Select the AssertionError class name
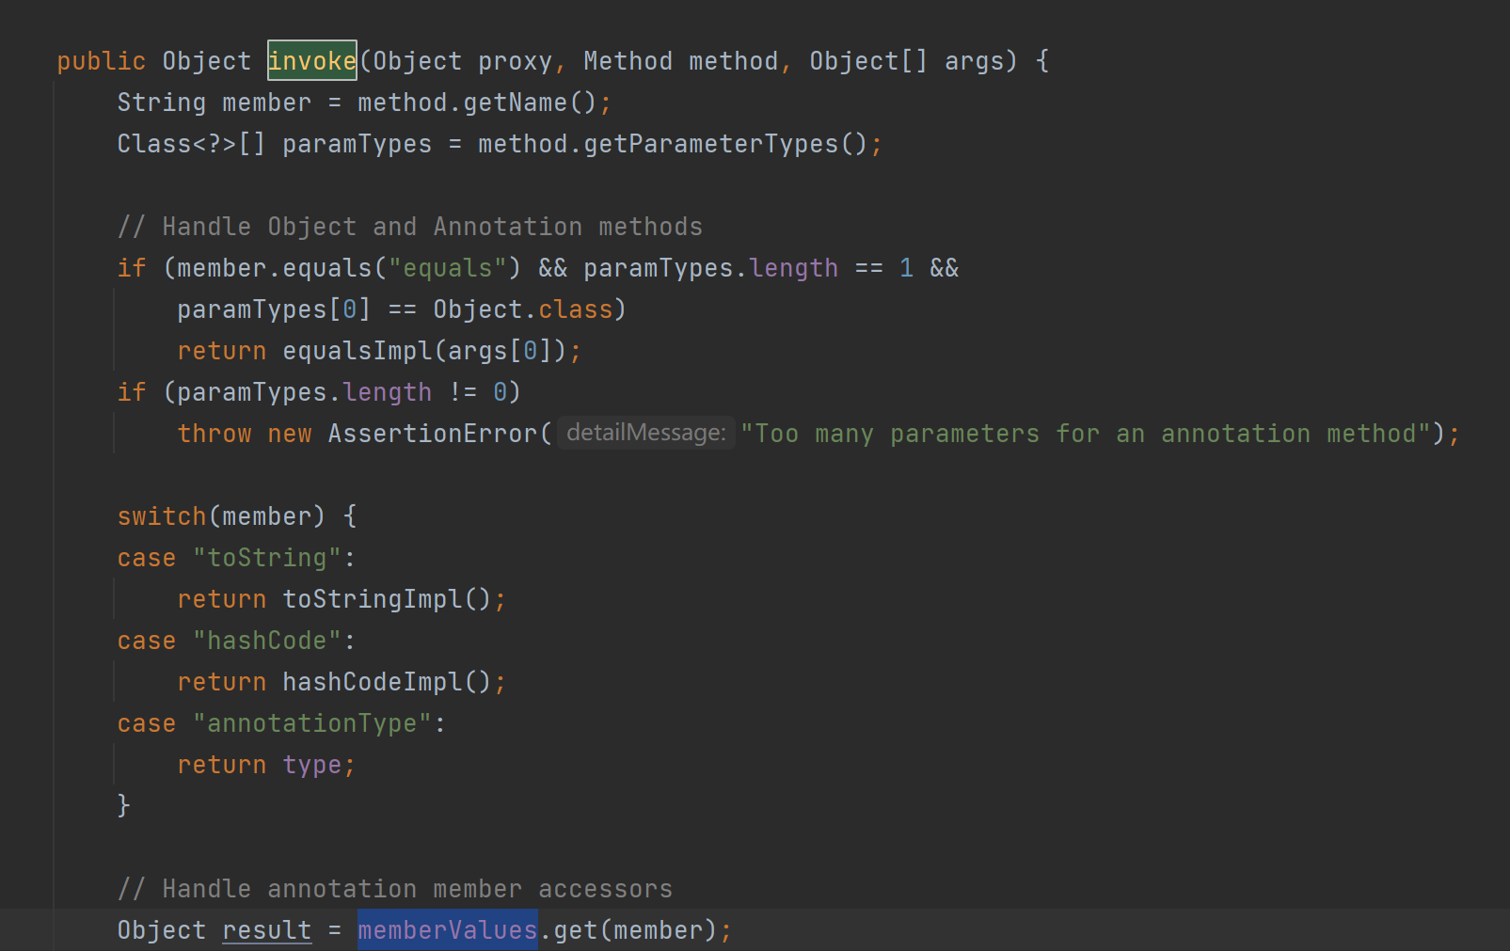Image resolution: width=1510 pixels, height=951 pixels. 433,434
